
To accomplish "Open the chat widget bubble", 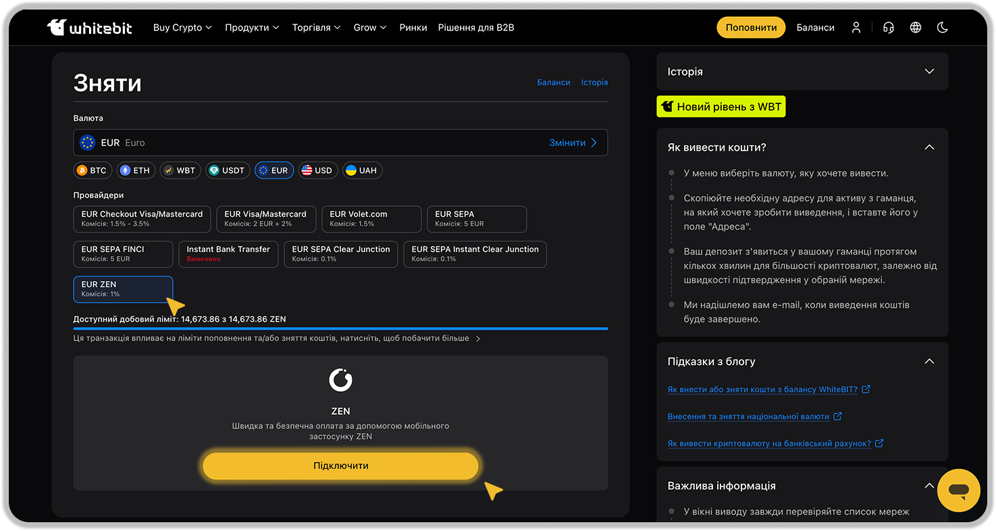I will coord(958,490).
